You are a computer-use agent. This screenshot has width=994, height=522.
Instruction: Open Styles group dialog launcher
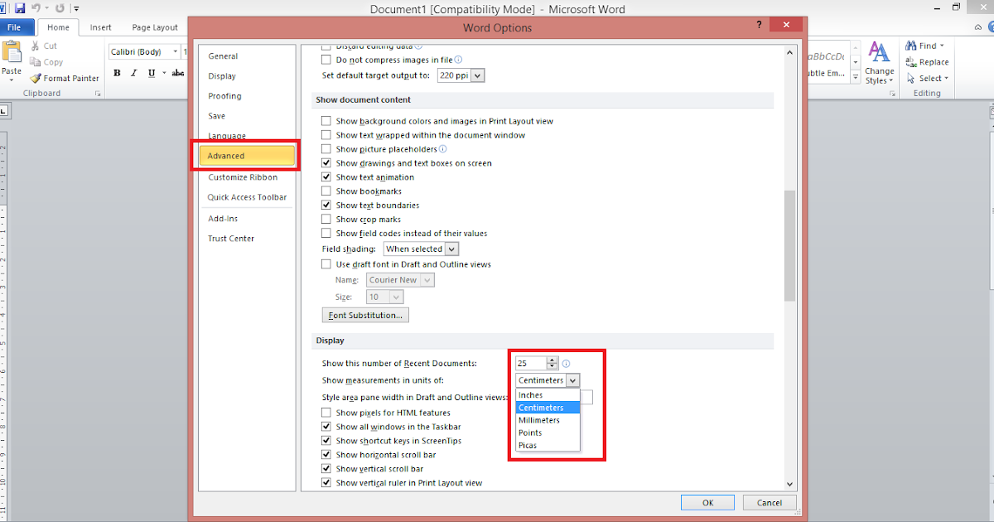pyautogui.click(x=892, y=94)
